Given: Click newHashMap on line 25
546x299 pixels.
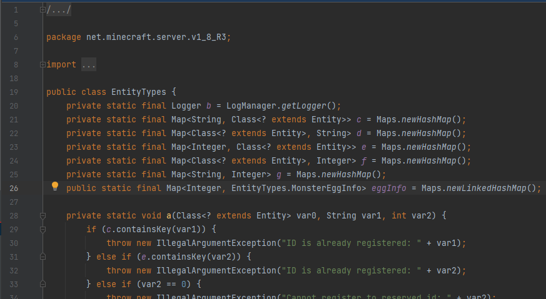Looking at the screenshot, I should [x=346, y=175].
